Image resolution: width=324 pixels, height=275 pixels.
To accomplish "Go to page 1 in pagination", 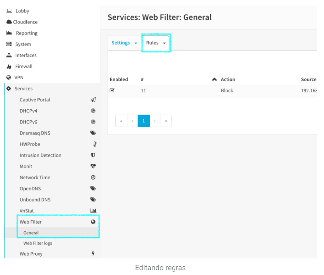I will 143,121.
